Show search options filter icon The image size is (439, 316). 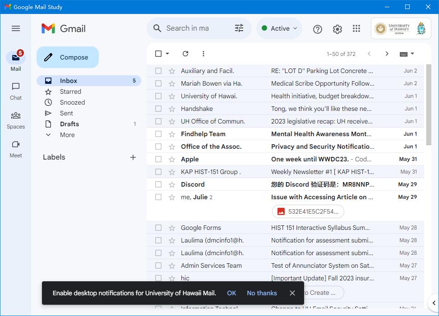(239, 28)
